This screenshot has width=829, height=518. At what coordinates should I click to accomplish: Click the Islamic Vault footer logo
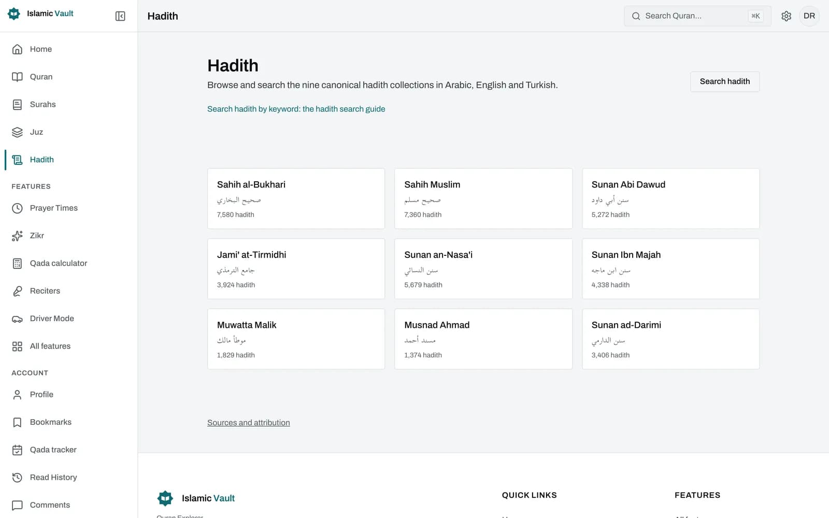[x=196, y=498]
